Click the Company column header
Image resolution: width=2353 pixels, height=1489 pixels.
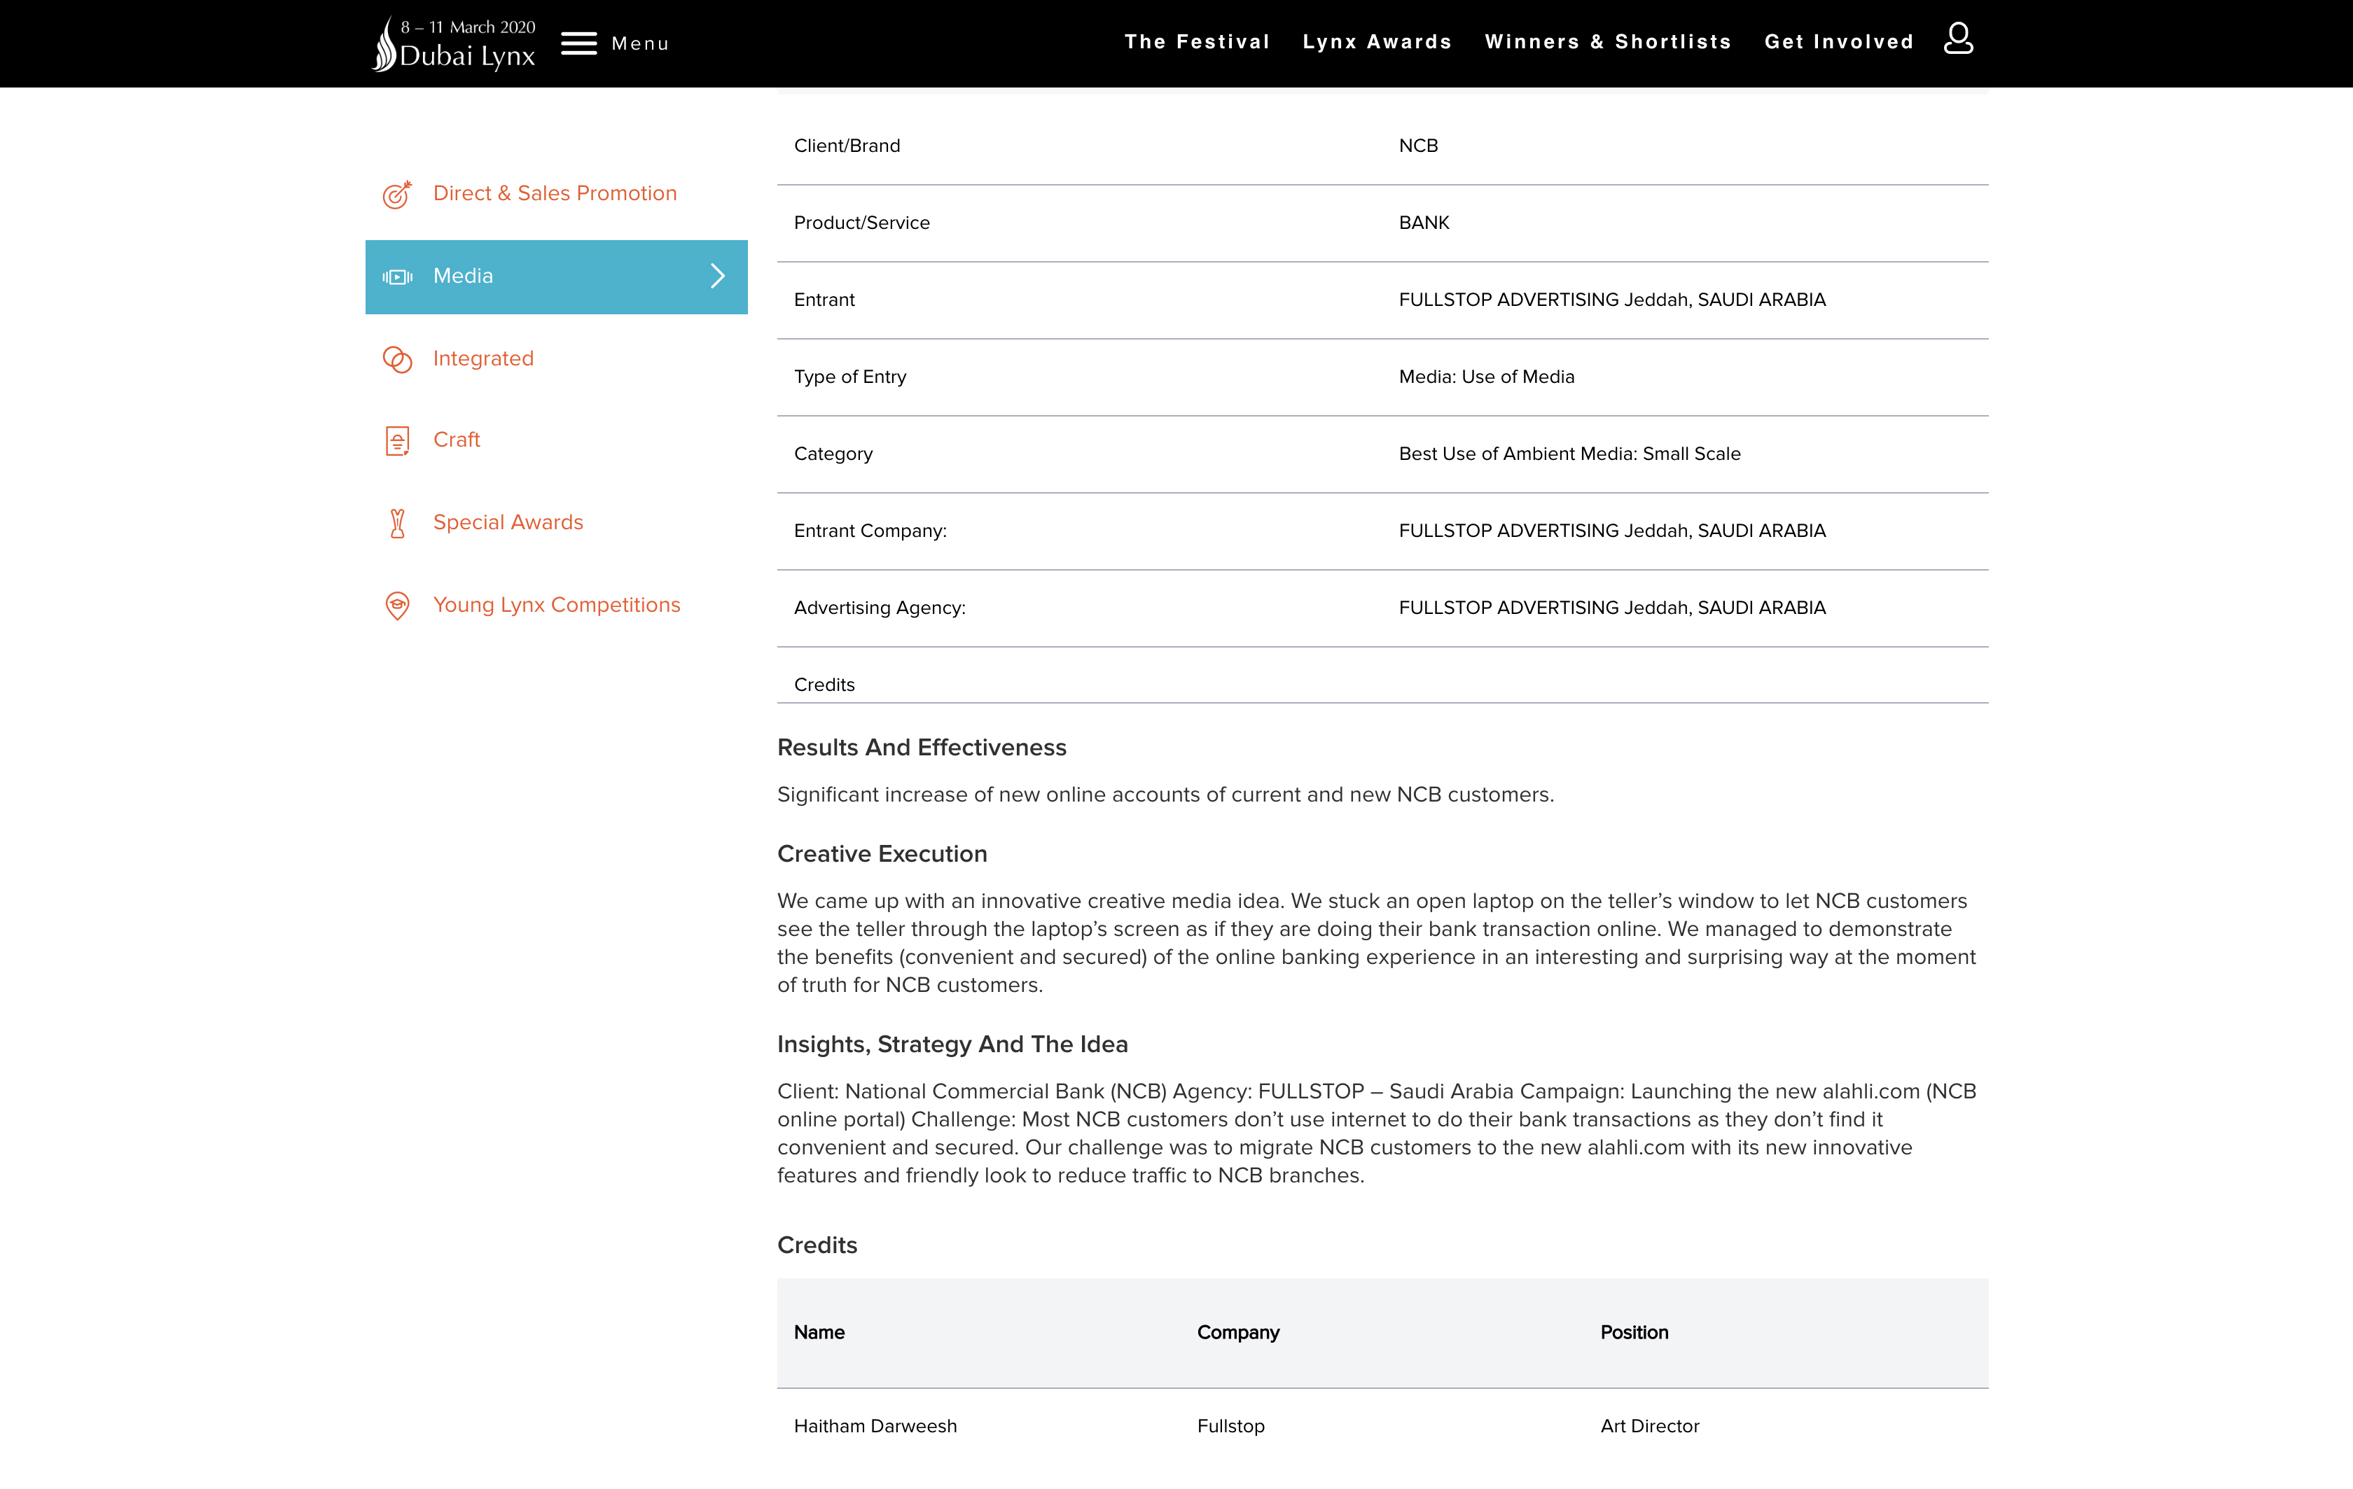point(1238,1333)
